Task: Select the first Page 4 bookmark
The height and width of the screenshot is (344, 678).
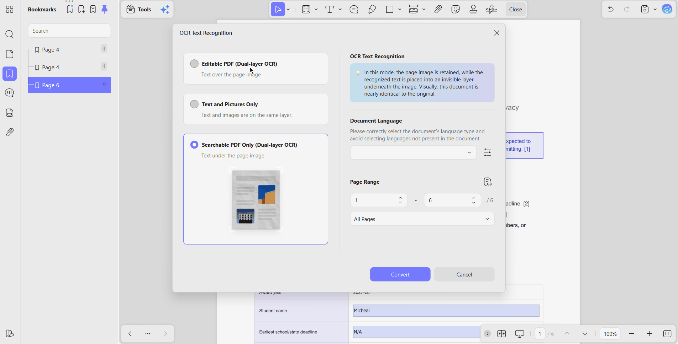Action: (x=69, y=49)
